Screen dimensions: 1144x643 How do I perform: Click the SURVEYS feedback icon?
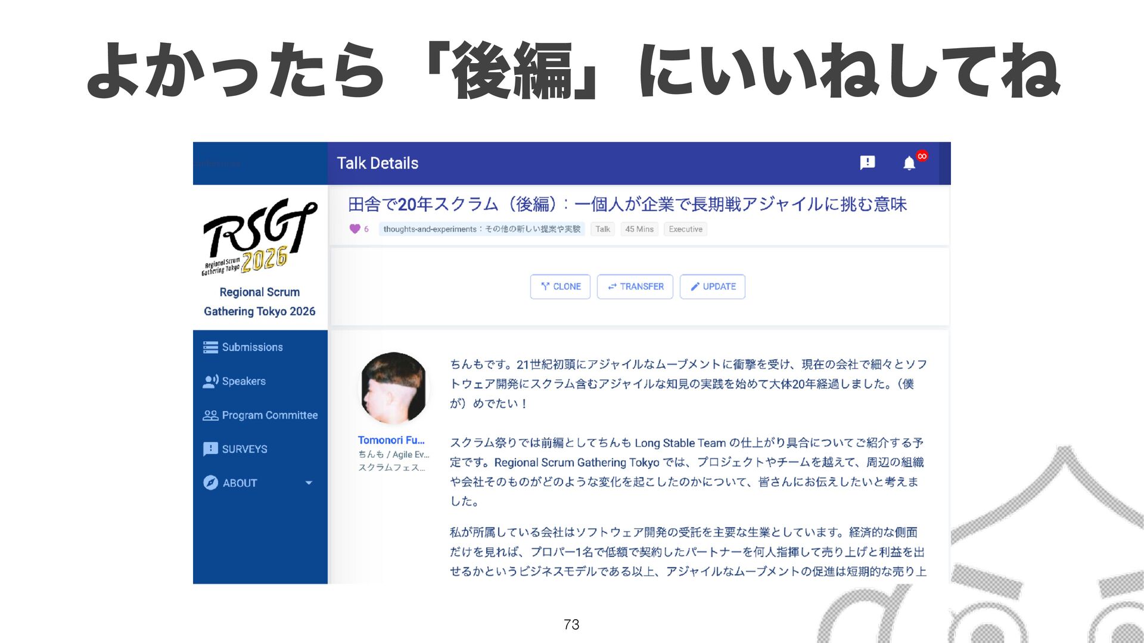pyautogui.click(x=210, y=449)
